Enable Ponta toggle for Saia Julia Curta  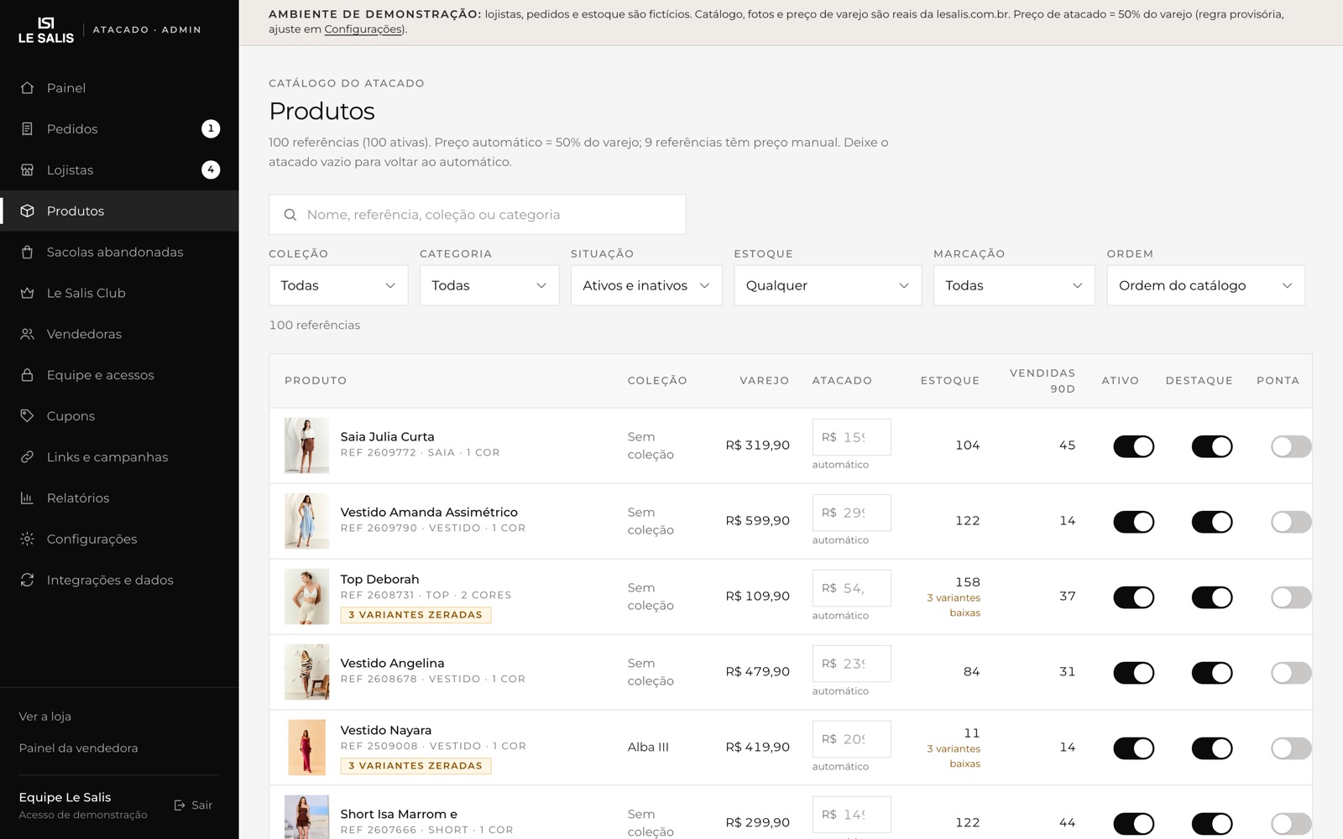pyautogui.click(x=1291, y=446)
